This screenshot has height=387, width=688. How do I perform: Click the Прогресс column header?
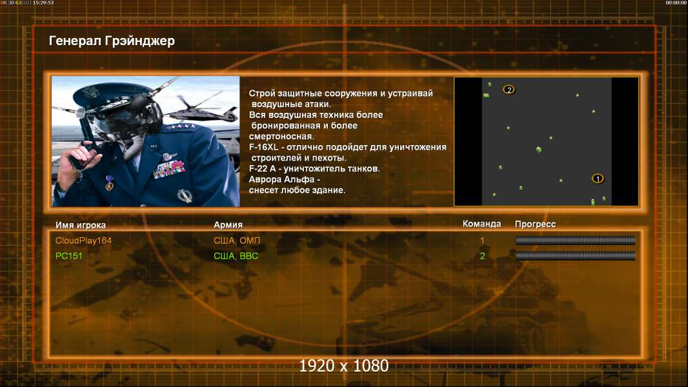pyautogui.click(x=535, y=224)
